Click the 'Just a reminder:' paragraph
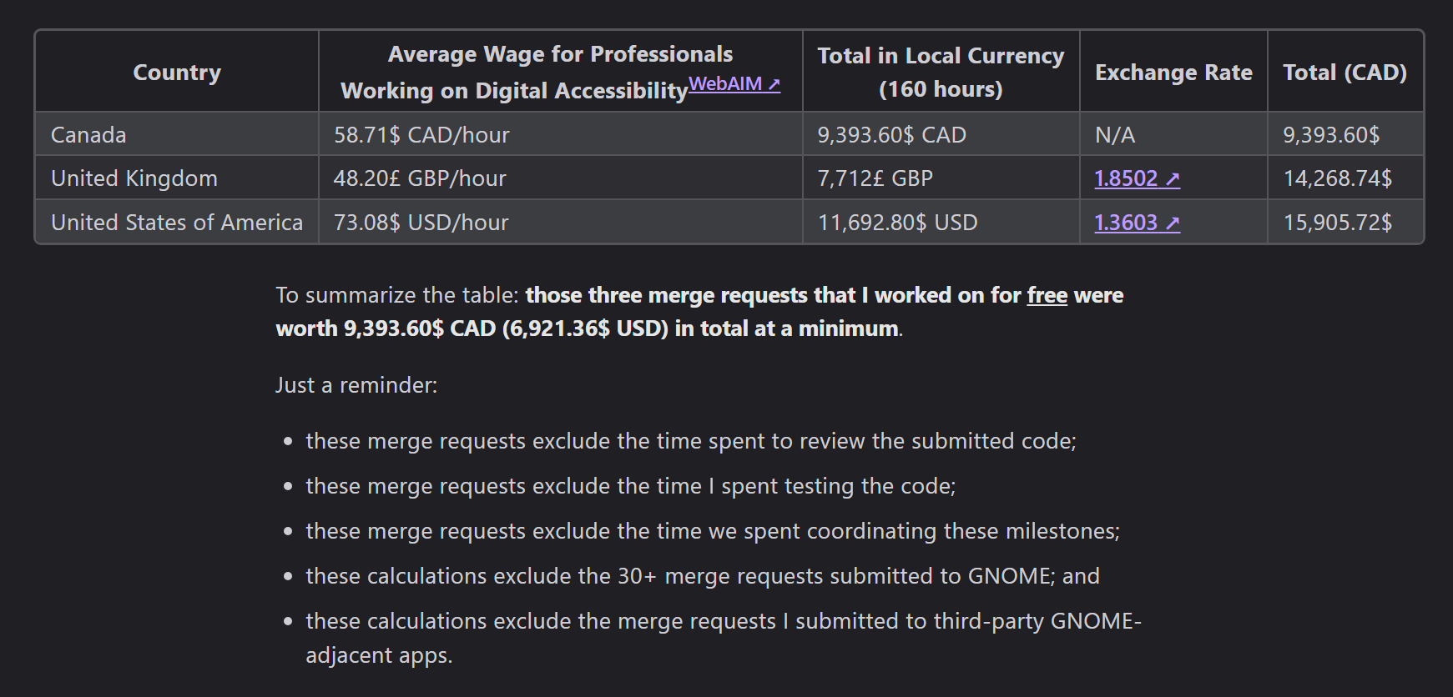 click(356, 385)
